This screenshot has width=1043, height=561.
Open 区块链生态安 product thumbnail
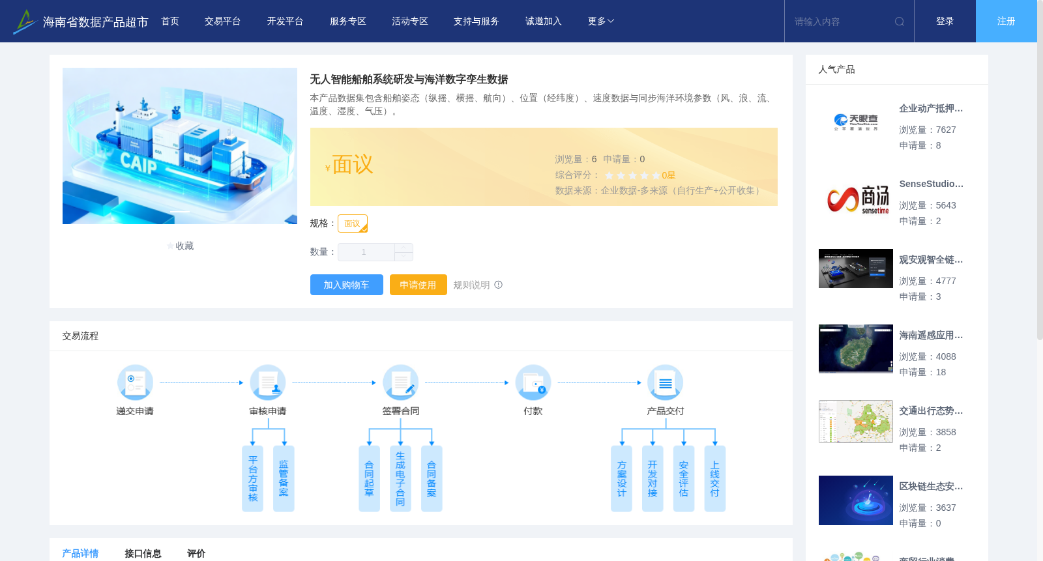pyautogui.click(x=856, y=500)
